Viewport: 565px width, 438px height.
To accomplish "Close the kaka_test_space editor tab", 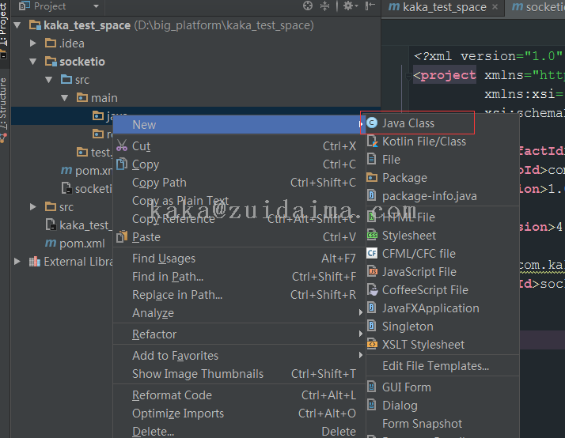I will tap(495, 7).
